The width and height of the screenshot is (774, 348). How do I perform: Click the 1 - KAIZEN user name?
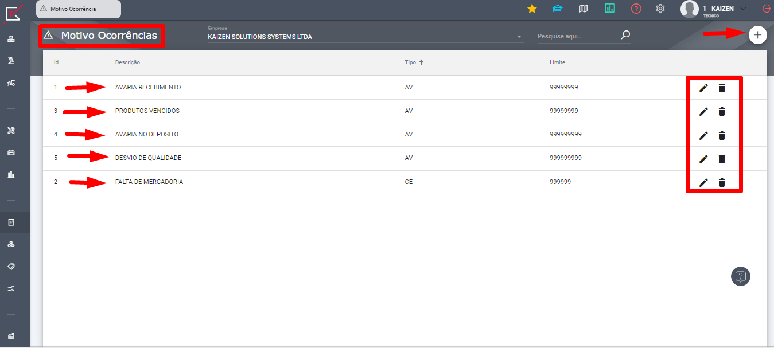point(718,9)
